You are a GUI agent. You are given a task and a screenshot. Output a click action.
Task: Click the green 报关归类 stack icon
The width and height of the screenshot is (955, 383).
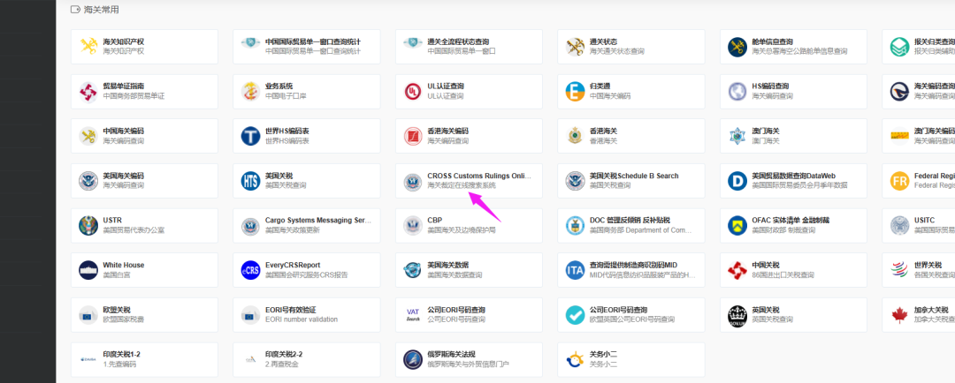tap(899, 47)
